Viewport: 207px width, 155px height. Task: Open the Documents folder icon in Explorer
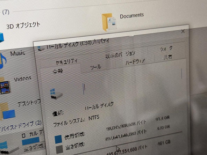(x=109, y=22)
